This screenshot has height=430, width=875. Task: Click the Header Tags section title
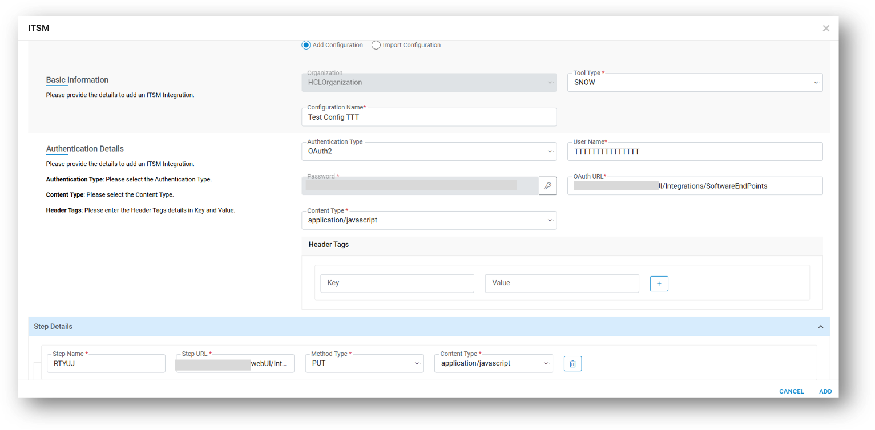pyautogui.click(x=328, y=245)
